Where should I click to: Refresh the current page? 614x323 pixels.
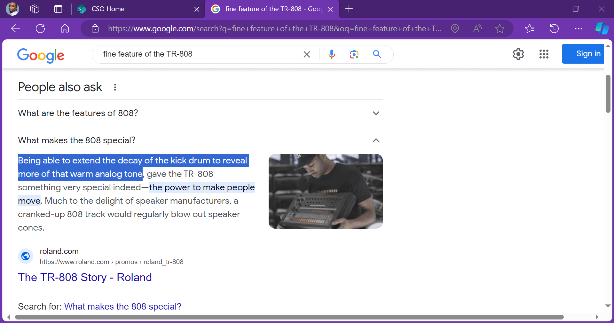(x=40, y=28)
